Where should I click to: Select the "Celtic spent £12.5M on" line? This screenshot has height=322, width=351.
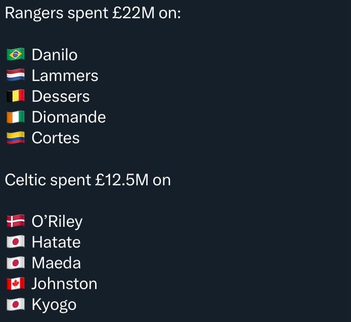point(87,180)
